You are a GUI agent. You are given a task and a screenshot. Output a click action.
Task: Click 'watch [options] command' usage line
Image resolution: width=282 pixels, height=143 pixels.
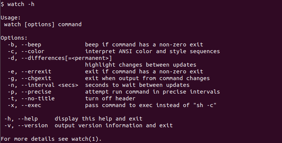[x=43, y=25]
